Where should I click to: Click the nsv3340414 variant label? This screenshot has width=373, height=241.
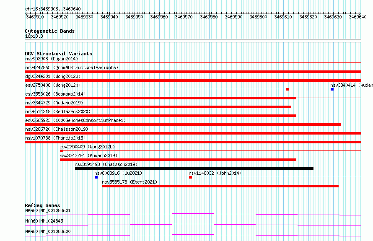coord(352,85)
